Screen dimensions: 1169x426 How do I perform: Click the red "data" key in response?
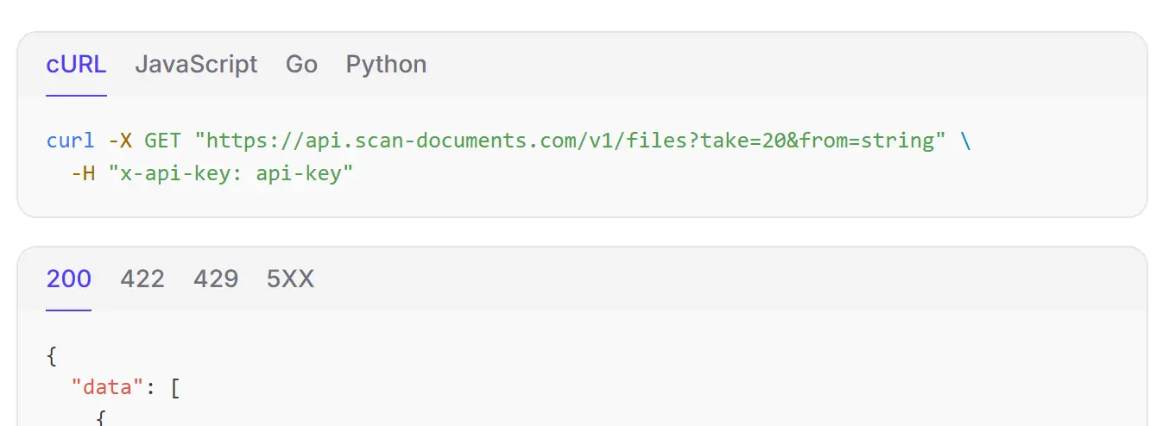point(107,387)
